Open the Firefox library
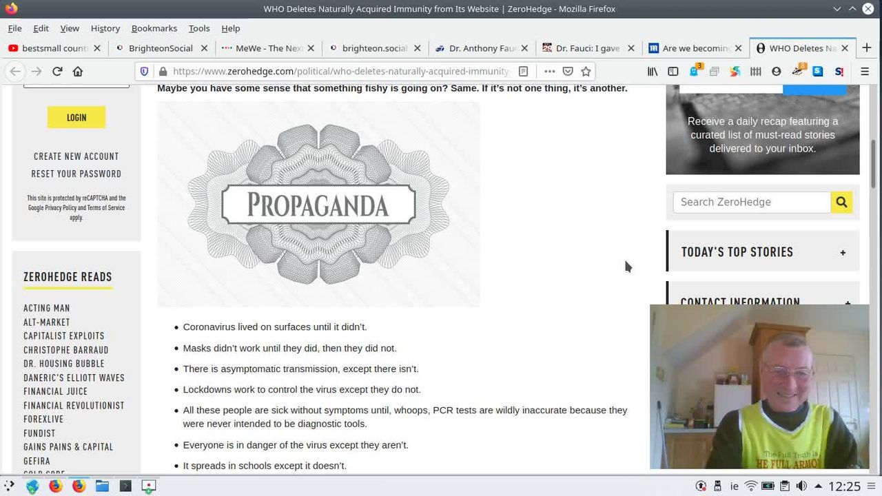 pos(652,71)
